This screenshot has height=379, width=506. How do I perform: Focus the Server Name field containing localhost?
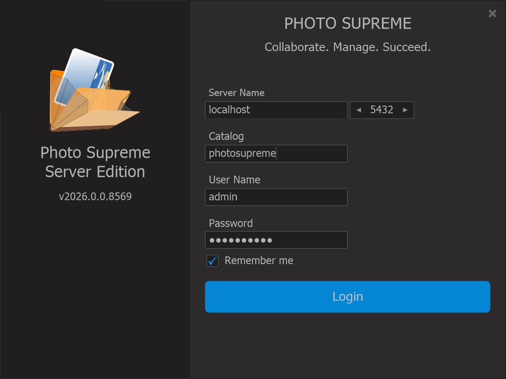pos(276,110)
